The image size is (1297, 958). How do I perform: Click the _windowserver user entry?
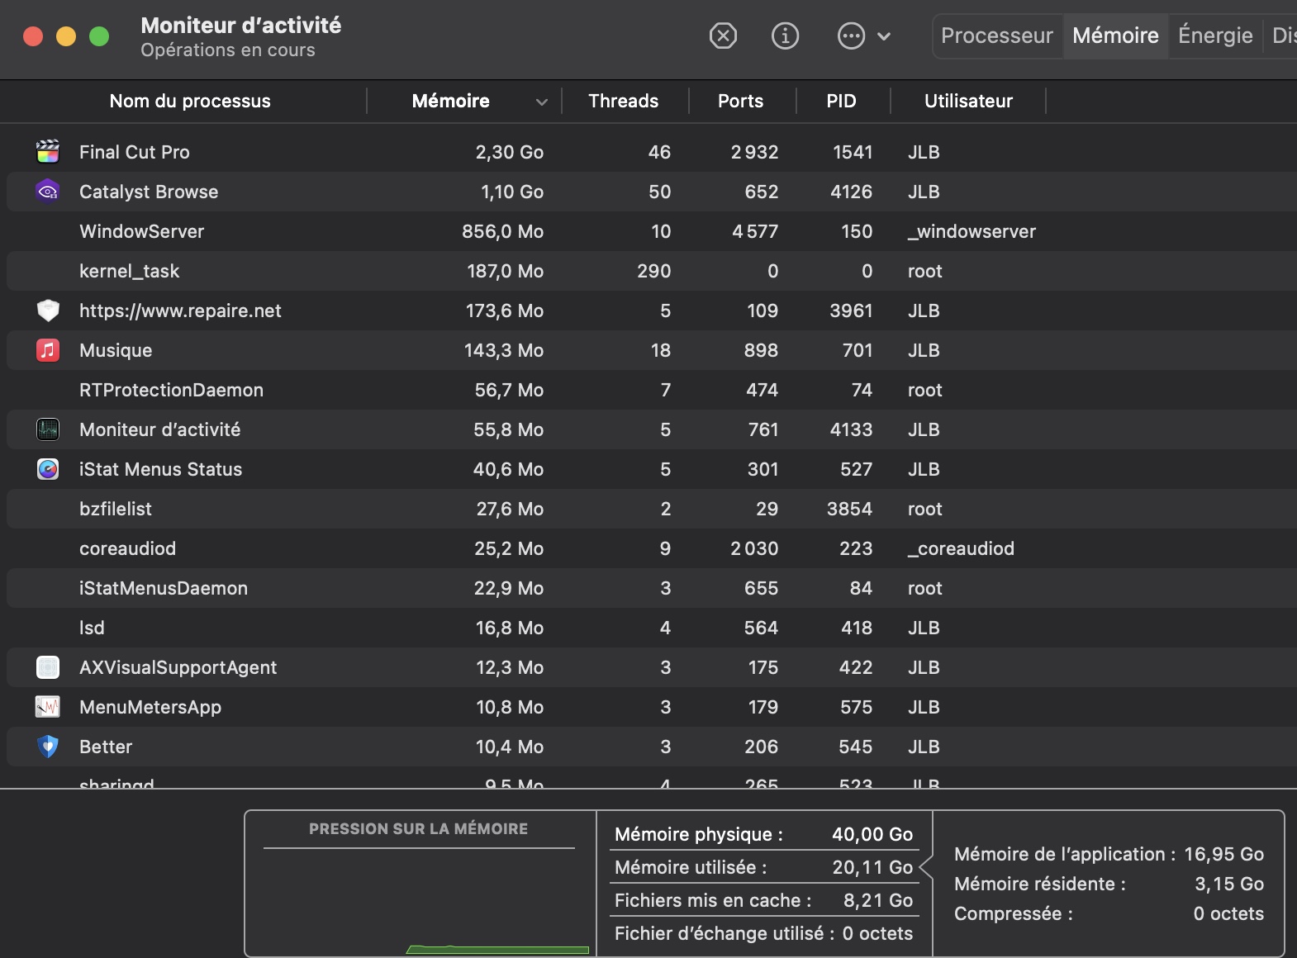(x=972, y=231)
